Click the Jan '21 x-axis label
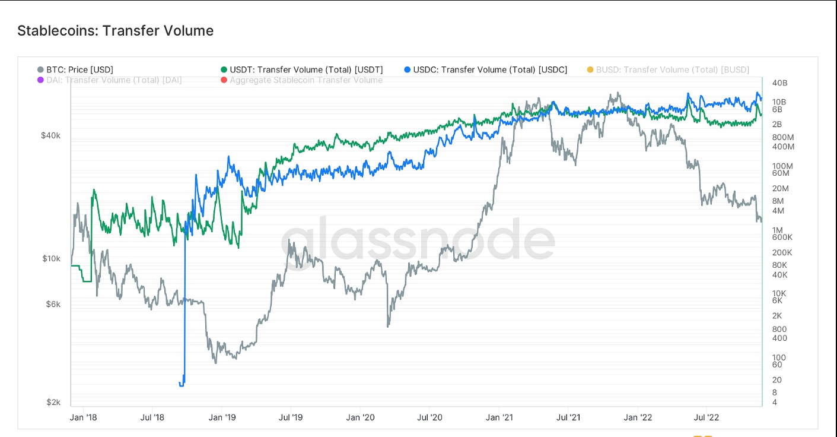837x437 pixels. click(x=499, y=417)
